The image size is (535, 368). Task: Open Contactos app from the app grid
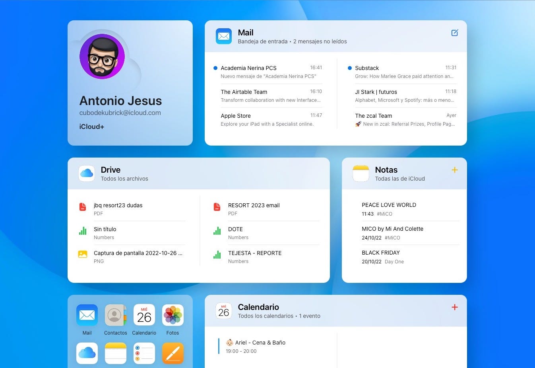tap(116, 315)
